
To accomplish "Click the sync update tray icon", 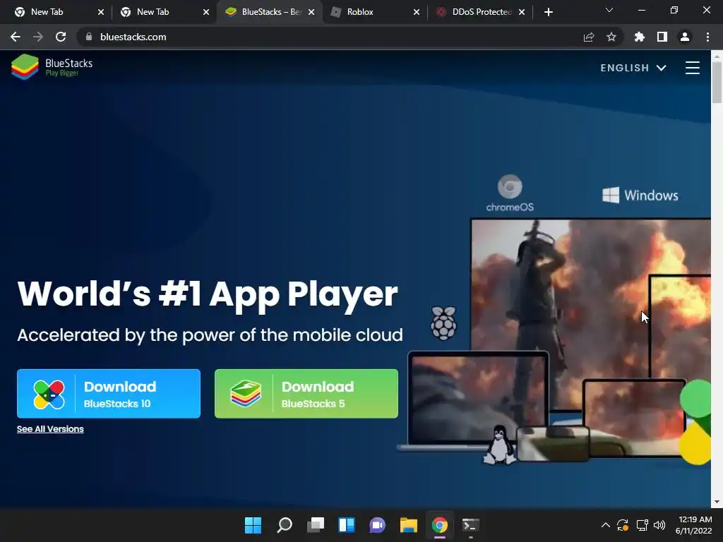I will pyautogui.click(x=623, y=525).
